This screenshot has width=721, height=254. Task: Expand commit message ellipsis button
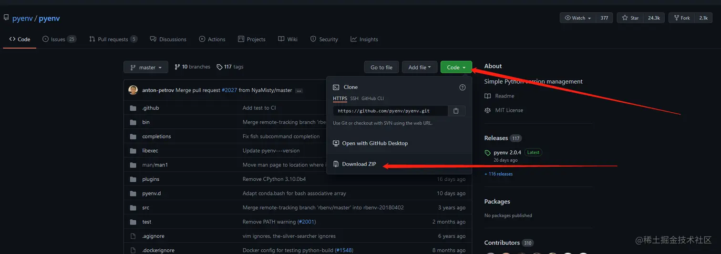[300, 90]
